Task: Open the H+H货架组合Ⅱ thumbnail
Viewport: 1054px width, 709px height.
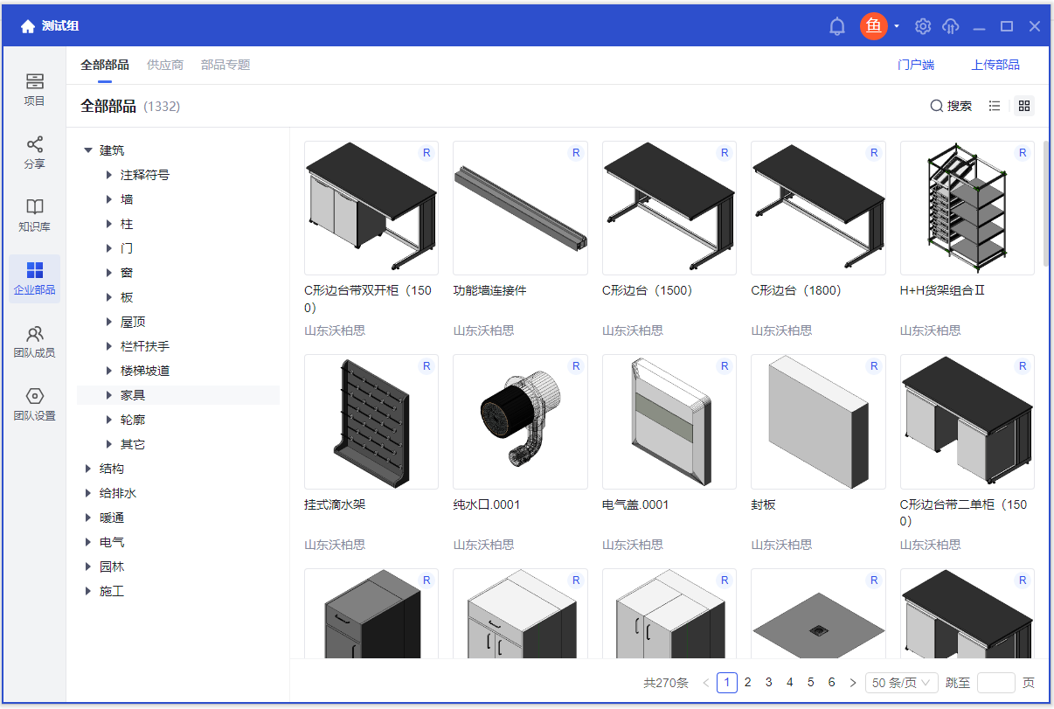Action: (967, 208)
